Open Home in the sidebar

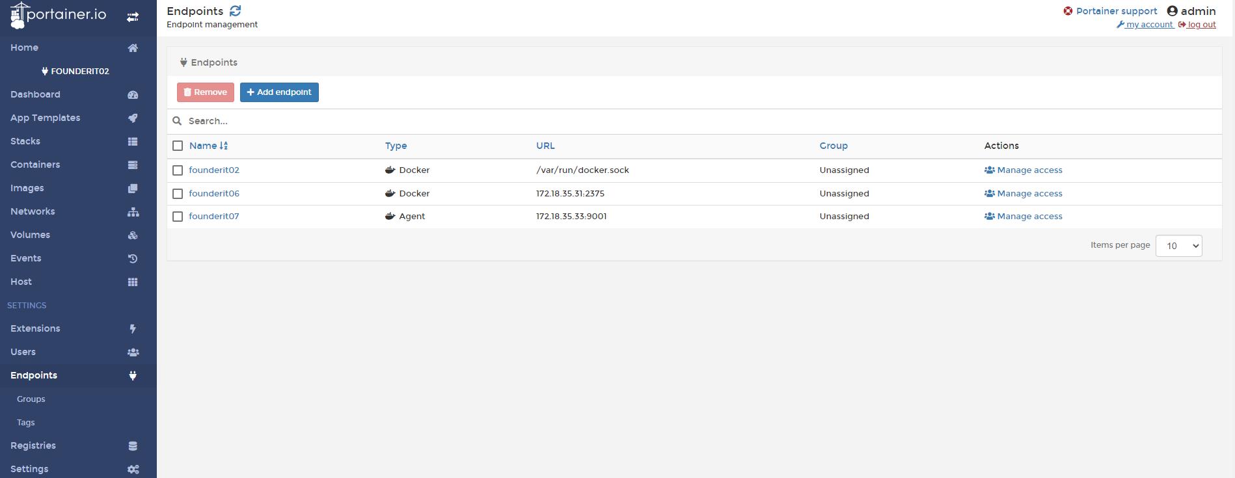24,48
